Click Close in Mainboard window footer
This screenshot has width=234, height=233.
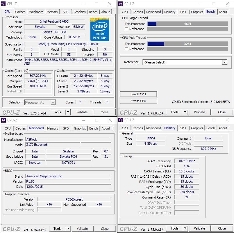(105, 228)
